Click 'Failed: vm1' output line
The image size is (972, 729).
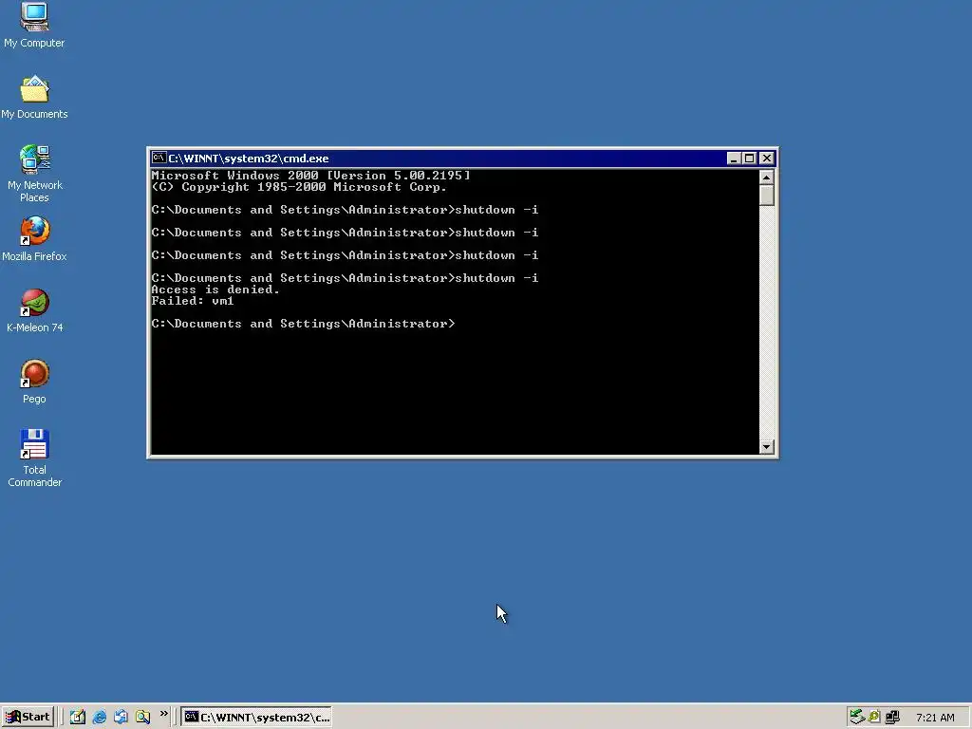click(192, 301)
